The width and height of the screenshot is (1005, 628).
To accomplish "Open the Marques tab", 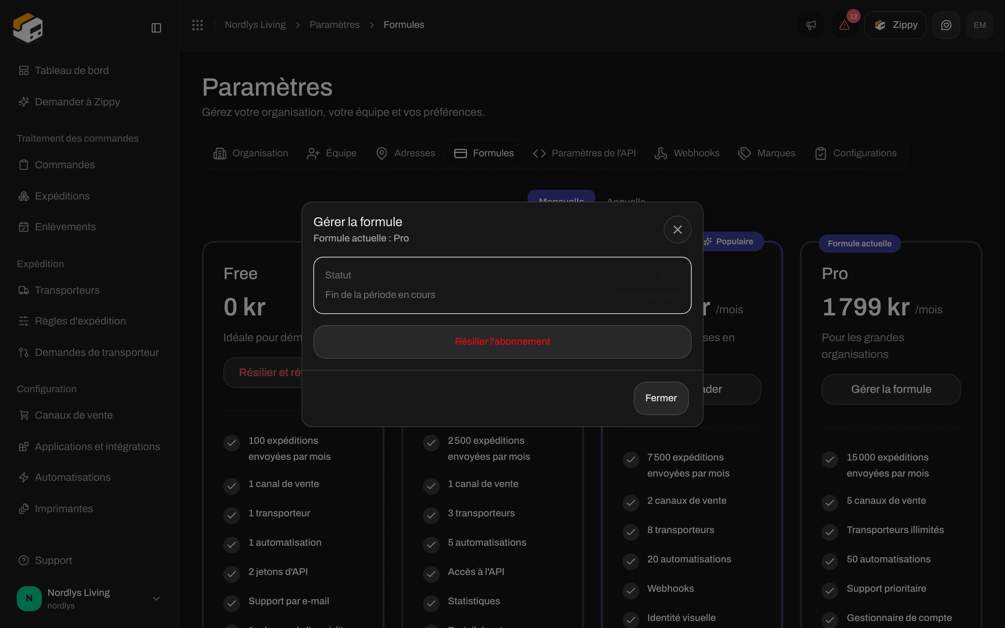I will coord(767,153).
